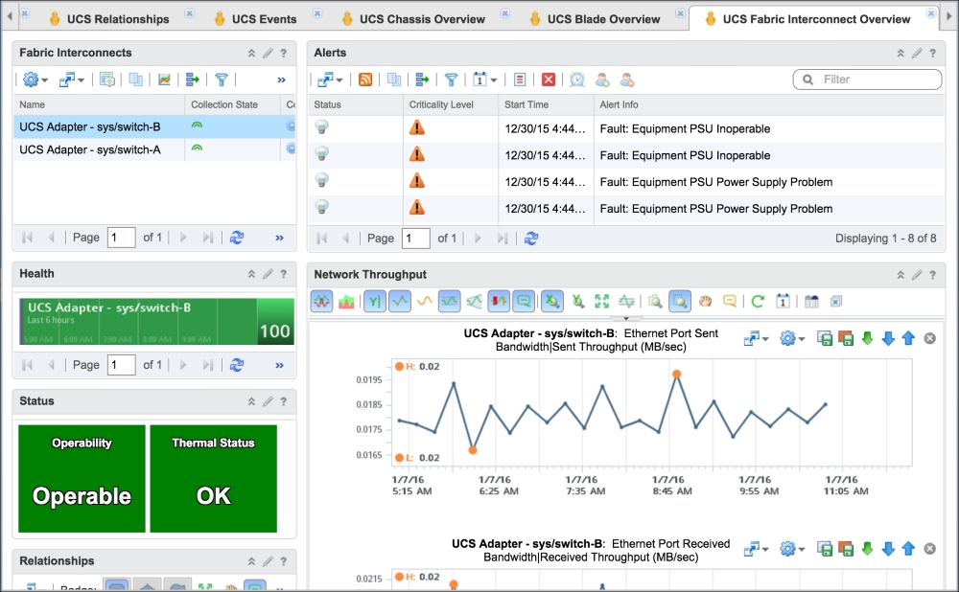This screenshot has height=592, width=959.
Task: Toggle split charts in Network Throughput
Action: tap(321, 301)
